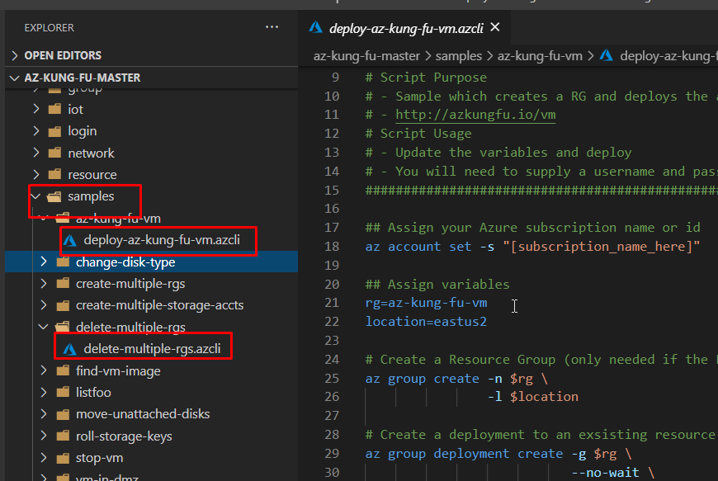The height and width of the screenshot is (481, 718).
Task: Click Azure icon beside delete-multiple-rgs.azcli file
Action: 70,348
